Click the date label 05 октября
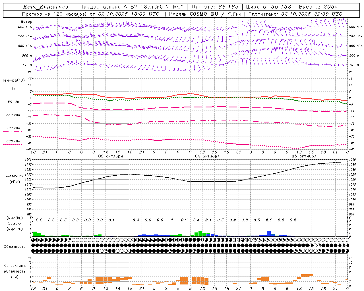364x291 pixels. coord(304,156)
